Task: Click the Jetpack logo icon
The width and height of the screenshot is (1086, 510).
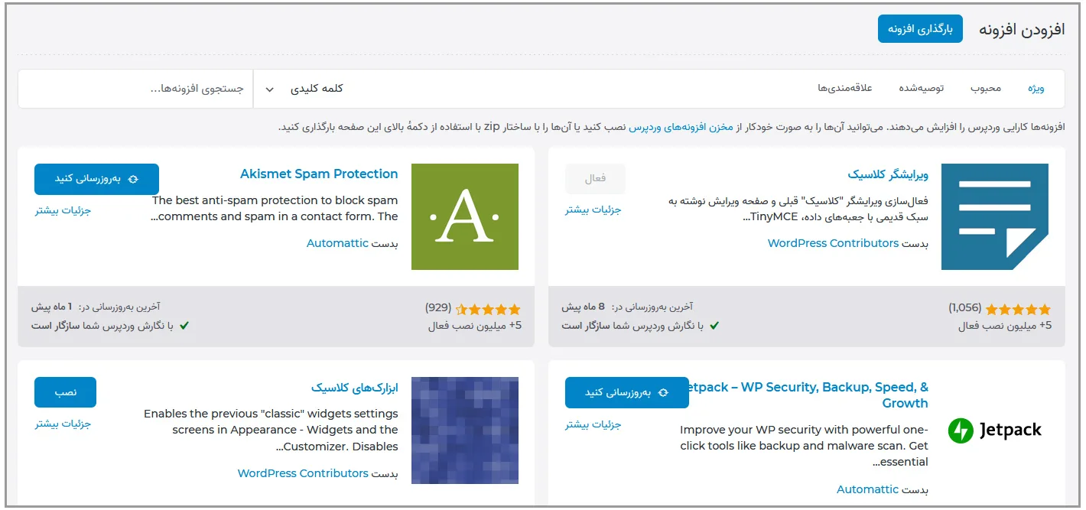Action: pyautogui.click(x=995, y=430)
